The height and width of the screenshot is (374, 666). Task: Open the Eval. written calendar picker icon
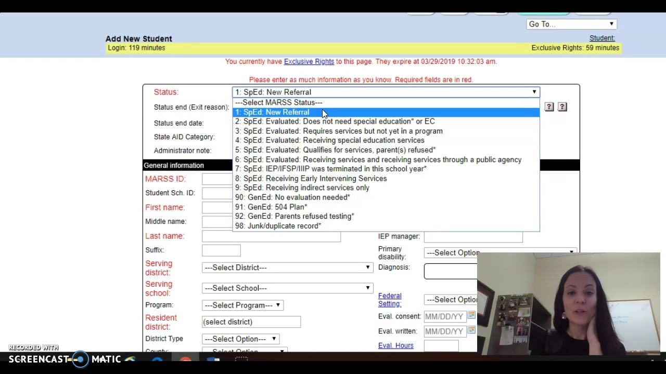tap(471, 330)
